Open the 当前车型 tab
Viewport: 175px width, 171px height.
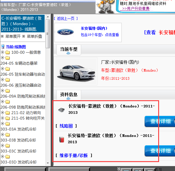click(x=69, y=50)
